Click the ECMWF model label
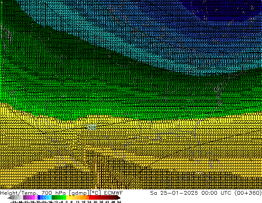Screen dimensions: 262x203 pyautogui.click(x=114, y=193)
